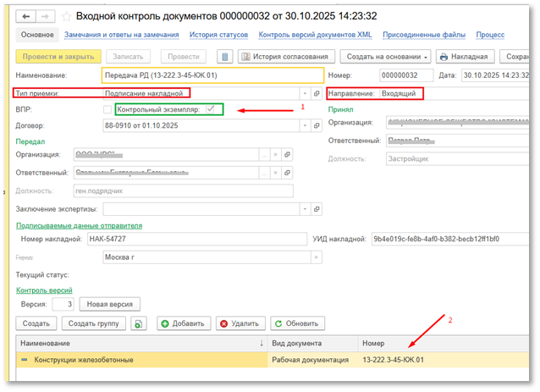Collapse the Конструкции железобетонные row
540x392 pixels.
(25, 361)
